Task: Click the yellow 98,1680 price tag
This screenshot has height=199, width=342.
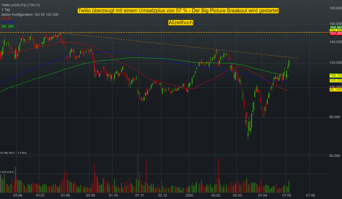Action: 335,89
